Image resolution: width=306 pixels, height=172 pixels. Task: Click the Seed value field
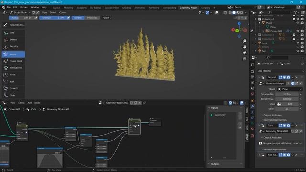click(x=287, y=109)
